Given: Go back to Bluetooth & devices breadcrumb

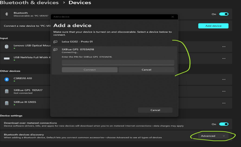Looking at the screenshot, I should point(29,3).
